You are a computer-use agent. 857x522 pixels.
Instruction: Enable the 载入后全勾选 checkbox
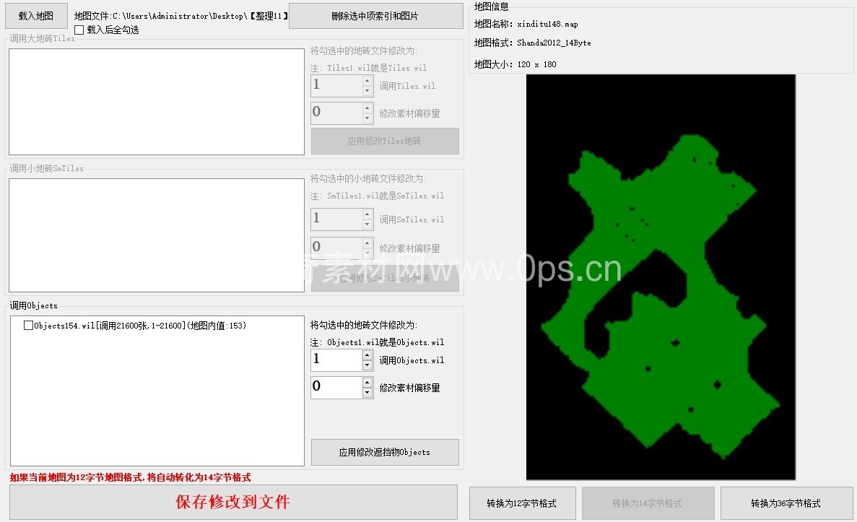pyautogui.click(x=79, y=30)
